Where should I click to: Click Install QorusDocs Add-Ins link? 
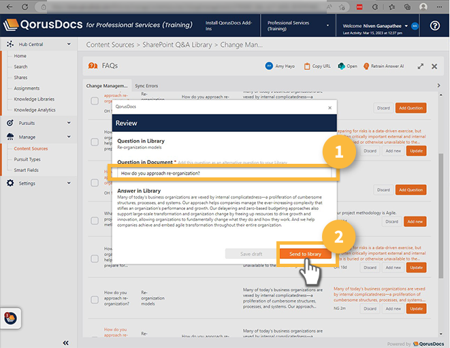click(x=229, y=26)
